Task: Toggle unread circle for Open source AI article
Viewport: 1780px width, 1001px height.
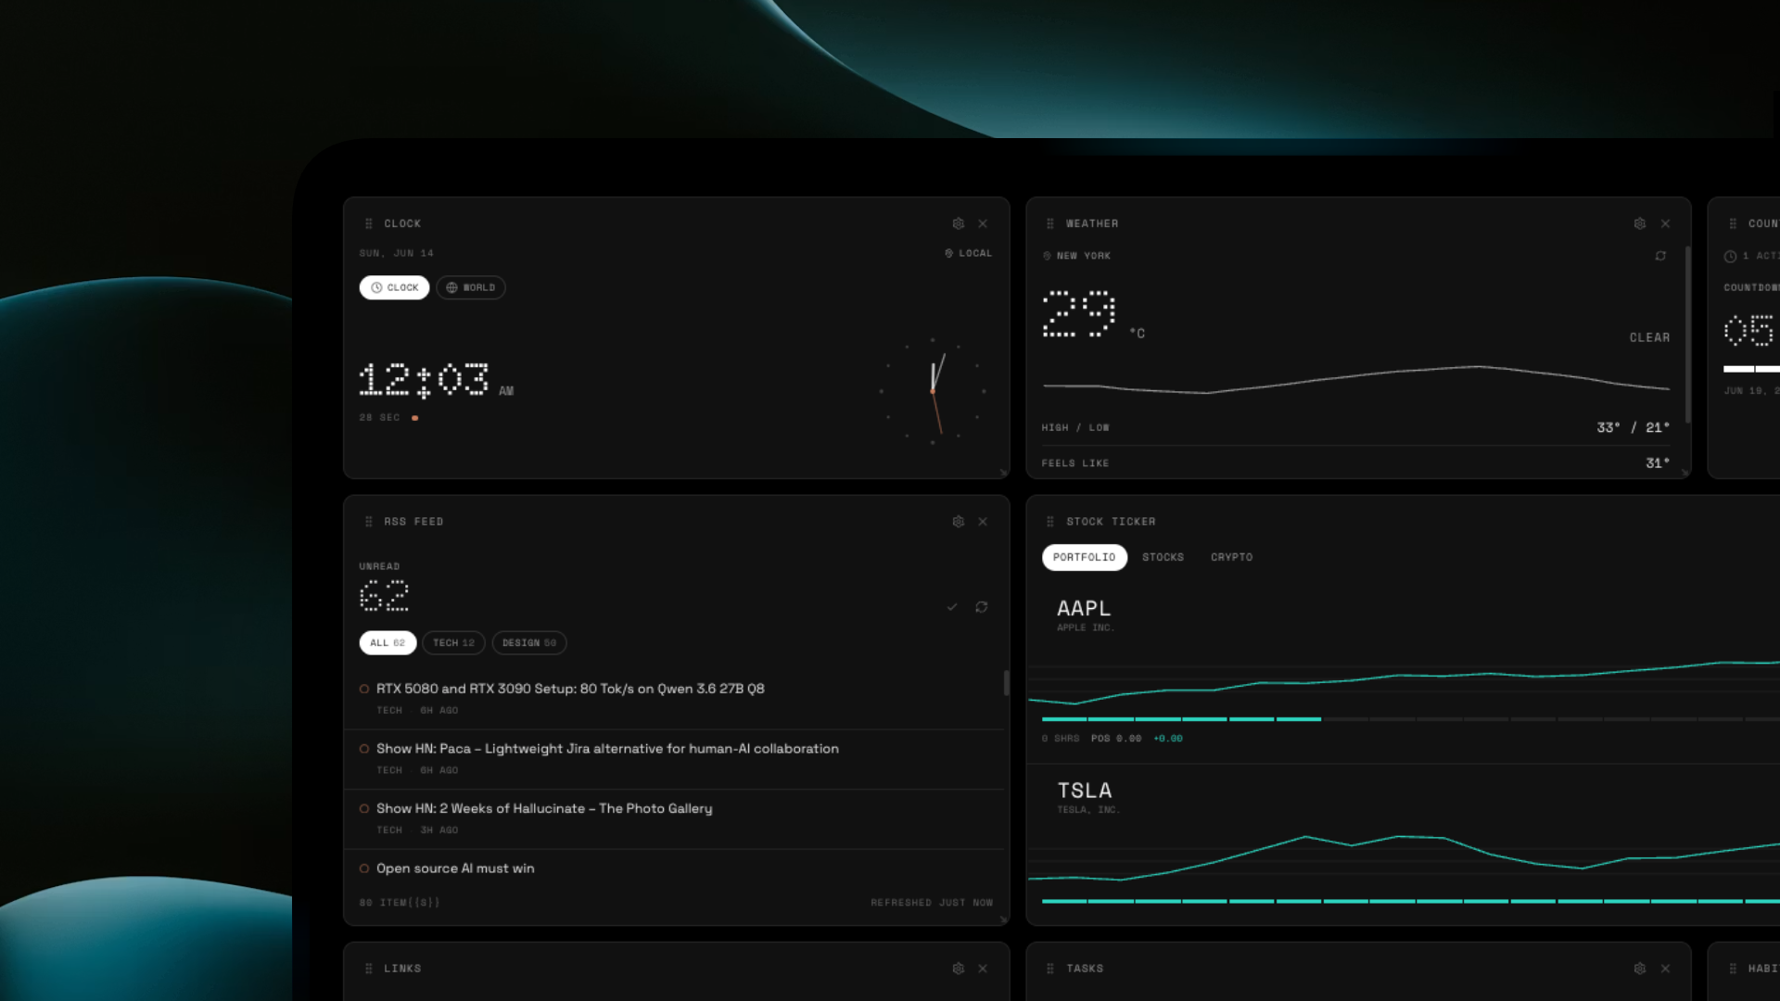Action: pyautogui.click(x=364, y=868)
